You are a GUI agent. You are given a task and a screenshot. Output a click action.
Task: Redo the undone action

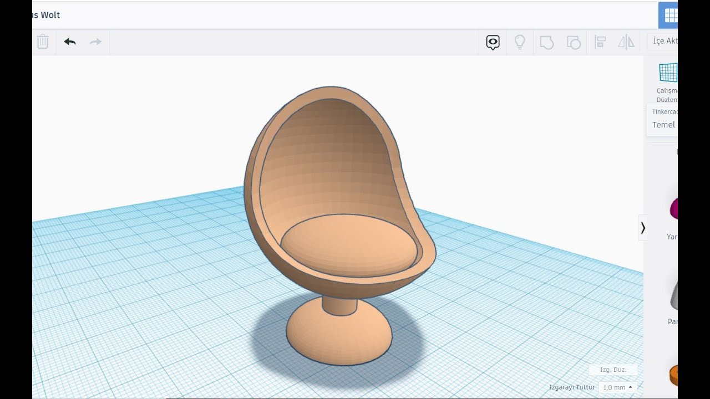coord(95,42)
